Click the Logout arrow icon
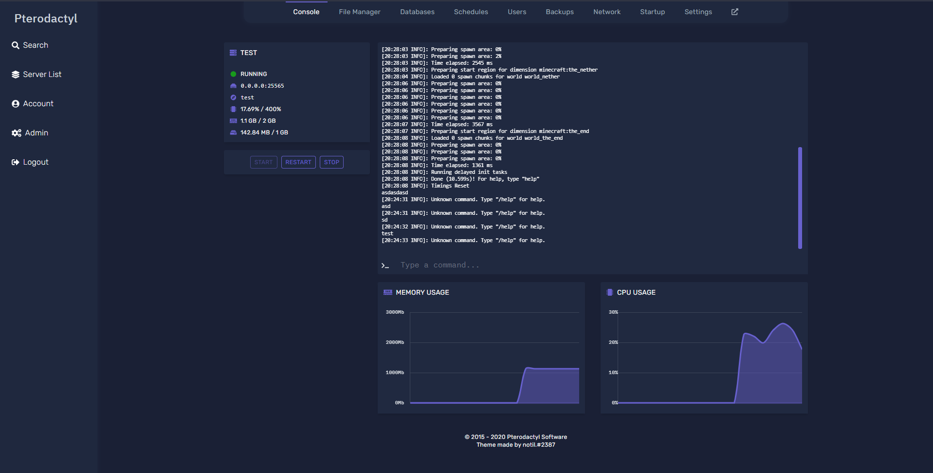 pyautogui.click(x=16, y=162)
